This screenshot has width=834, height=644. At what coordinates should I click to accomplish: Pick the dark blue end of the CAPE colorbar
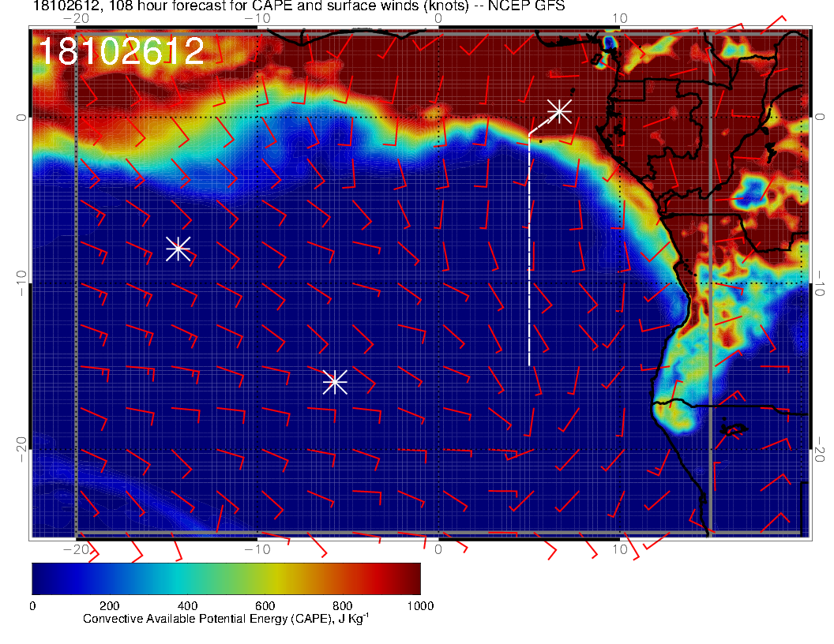(39, 578)
